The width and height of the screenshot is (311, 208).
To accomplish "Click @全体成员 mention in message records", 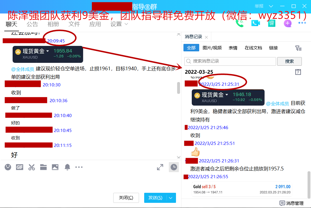I will [277, 104].
